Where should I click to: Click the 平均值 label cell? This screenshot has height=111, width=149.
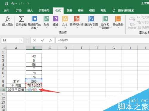16,85
